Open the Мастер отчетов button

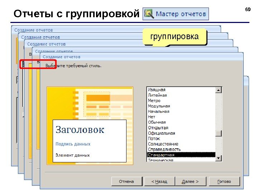(x=176, y=14)
